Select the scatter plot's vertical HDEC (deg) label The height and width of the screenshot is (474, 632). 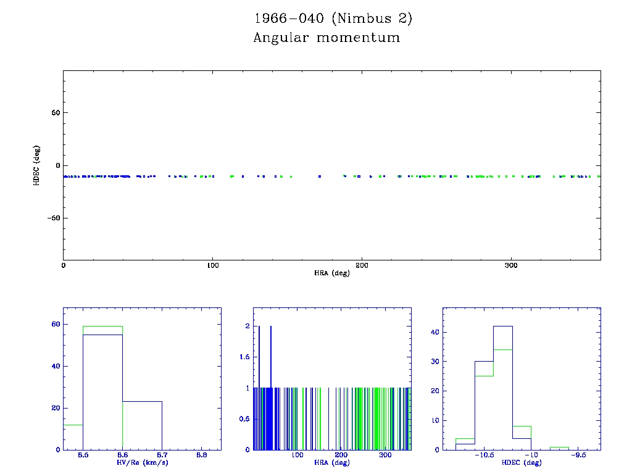(37, 165)
